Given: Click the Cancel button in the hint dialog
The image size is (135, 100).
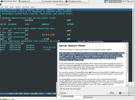Looking at the screenshot, I should click(x=123, y=93).
